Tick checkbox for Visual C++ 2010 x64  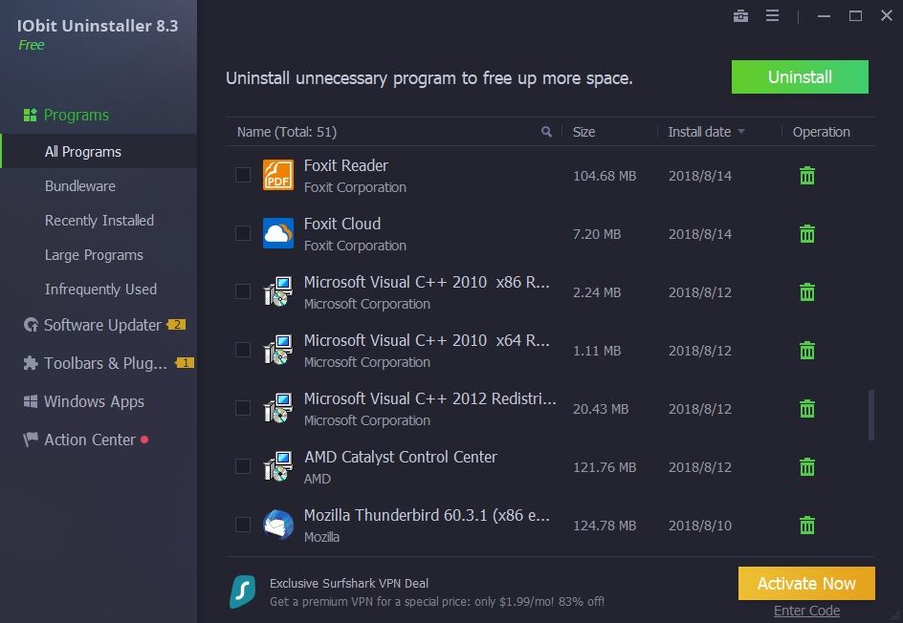click(243, 350)
